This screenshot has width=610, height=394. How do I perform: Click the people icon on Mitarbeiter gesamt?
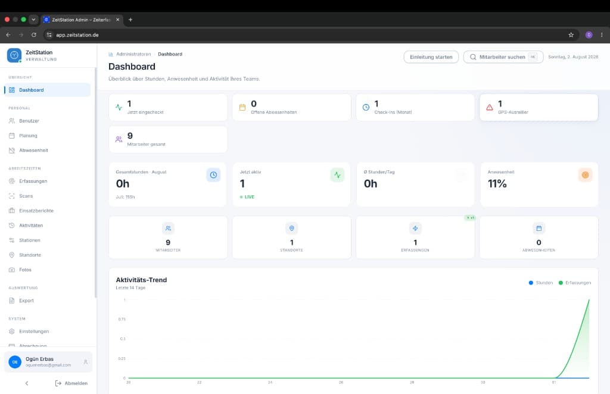click(119, 139)
